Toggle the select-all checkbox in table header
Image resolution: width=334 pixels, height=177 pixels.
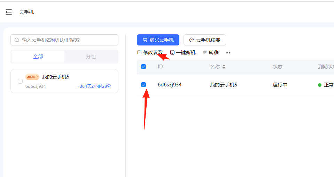pyautogui.click(x=143, y=67)
